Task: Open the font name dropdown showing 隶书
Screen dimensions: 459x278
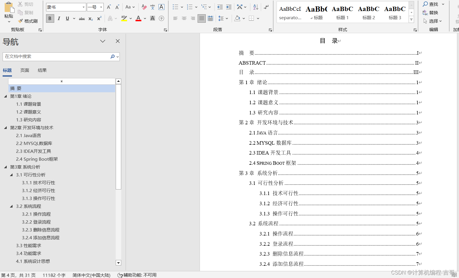Action: point(84,7)
